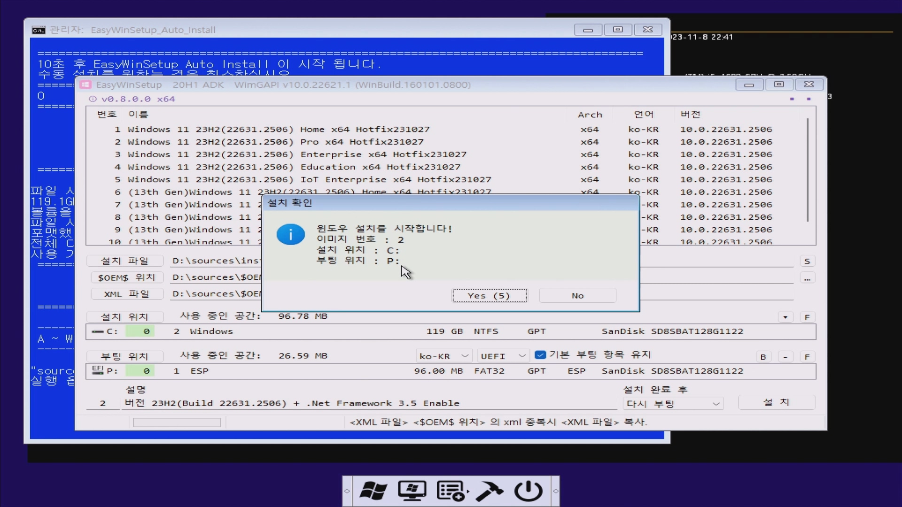
Task: Minimize the EasyWinSetup_Auto_Install console window
Action: 588,30
